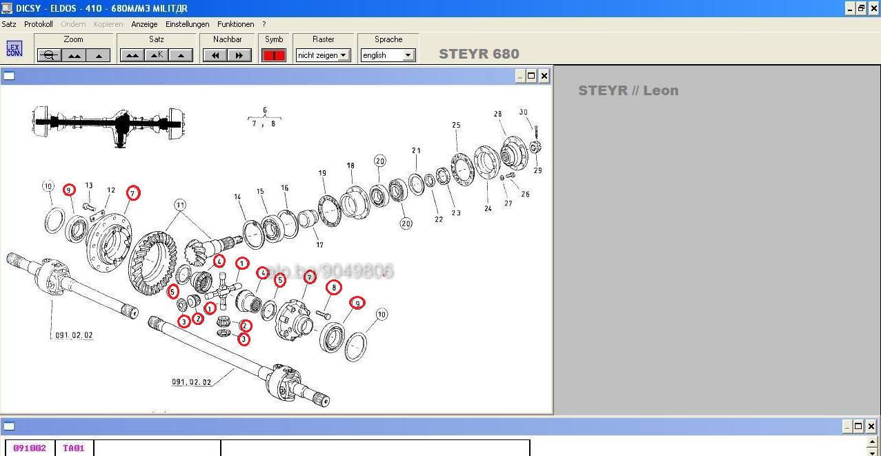Screen dimensions: 881x456
Task: Select red-circled part 9 near part 13
Action: pos(69,190)
